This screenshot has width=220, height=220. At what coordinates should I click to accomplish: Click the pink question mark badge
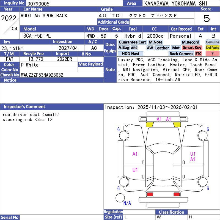click(212, 54)
